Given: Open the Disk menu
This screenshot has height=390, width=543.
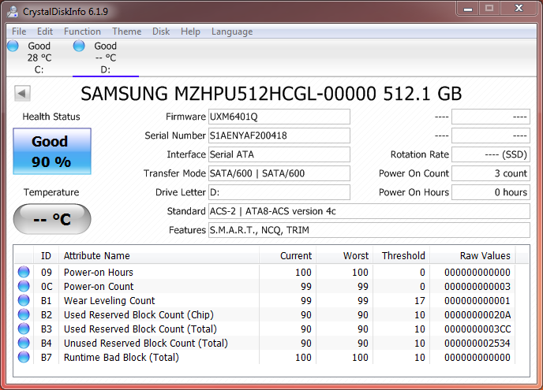Looking at the screenshot, I should (161, 32).
